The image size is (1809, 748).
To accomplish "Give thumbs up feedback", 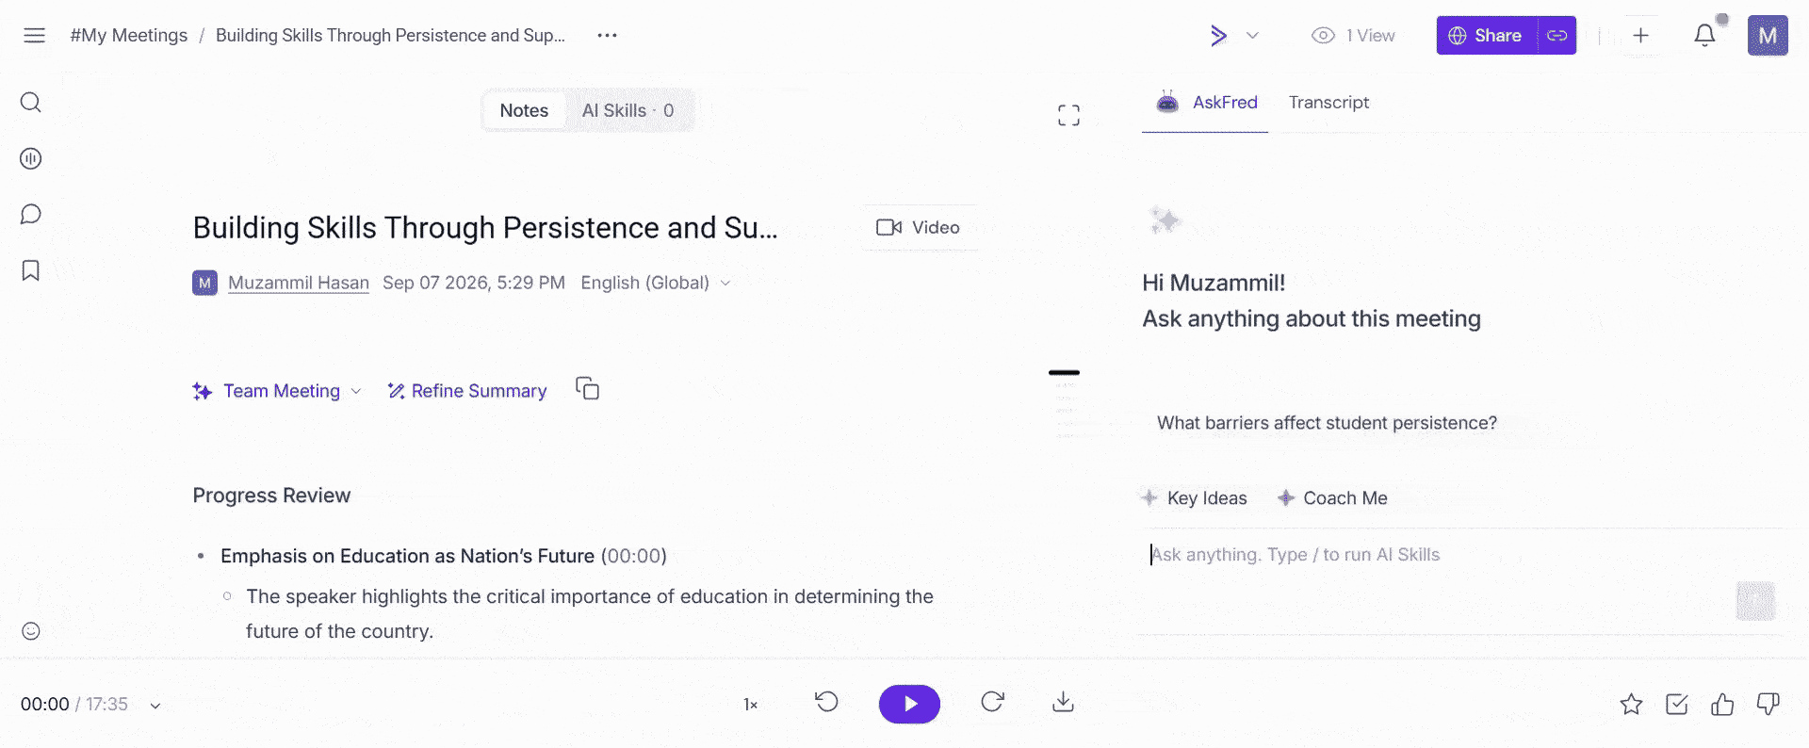I will click(x=1722, y=705).
